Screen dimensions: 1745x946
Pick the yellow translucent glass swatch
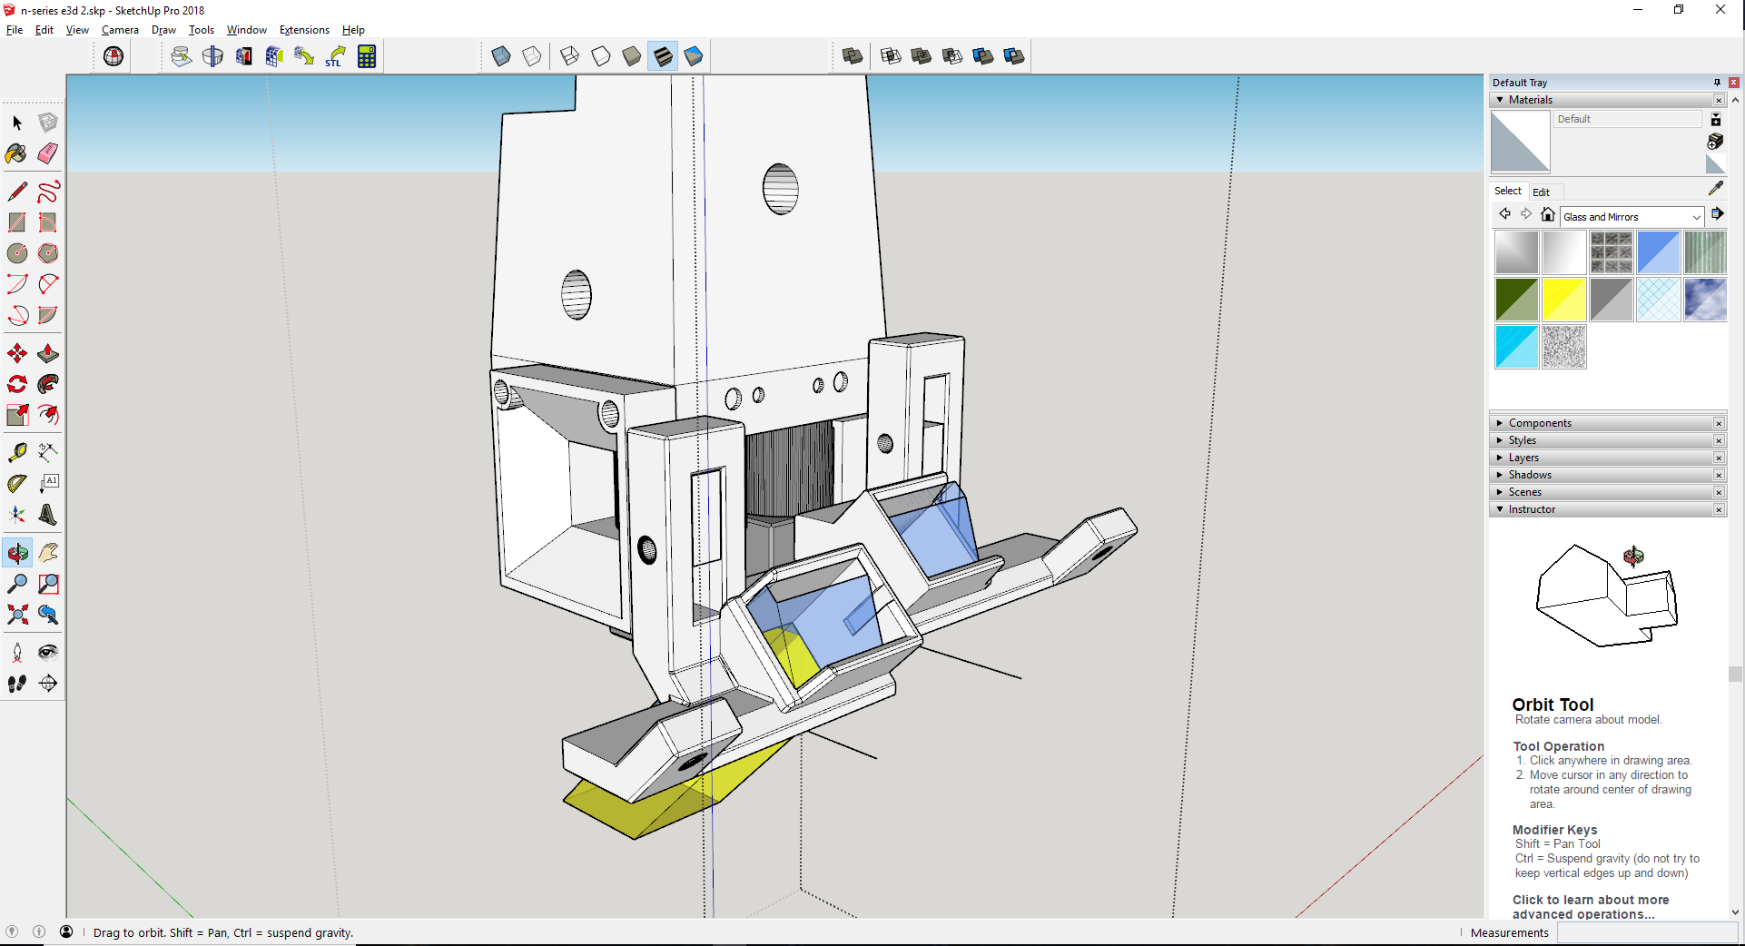click(1563, 300)
